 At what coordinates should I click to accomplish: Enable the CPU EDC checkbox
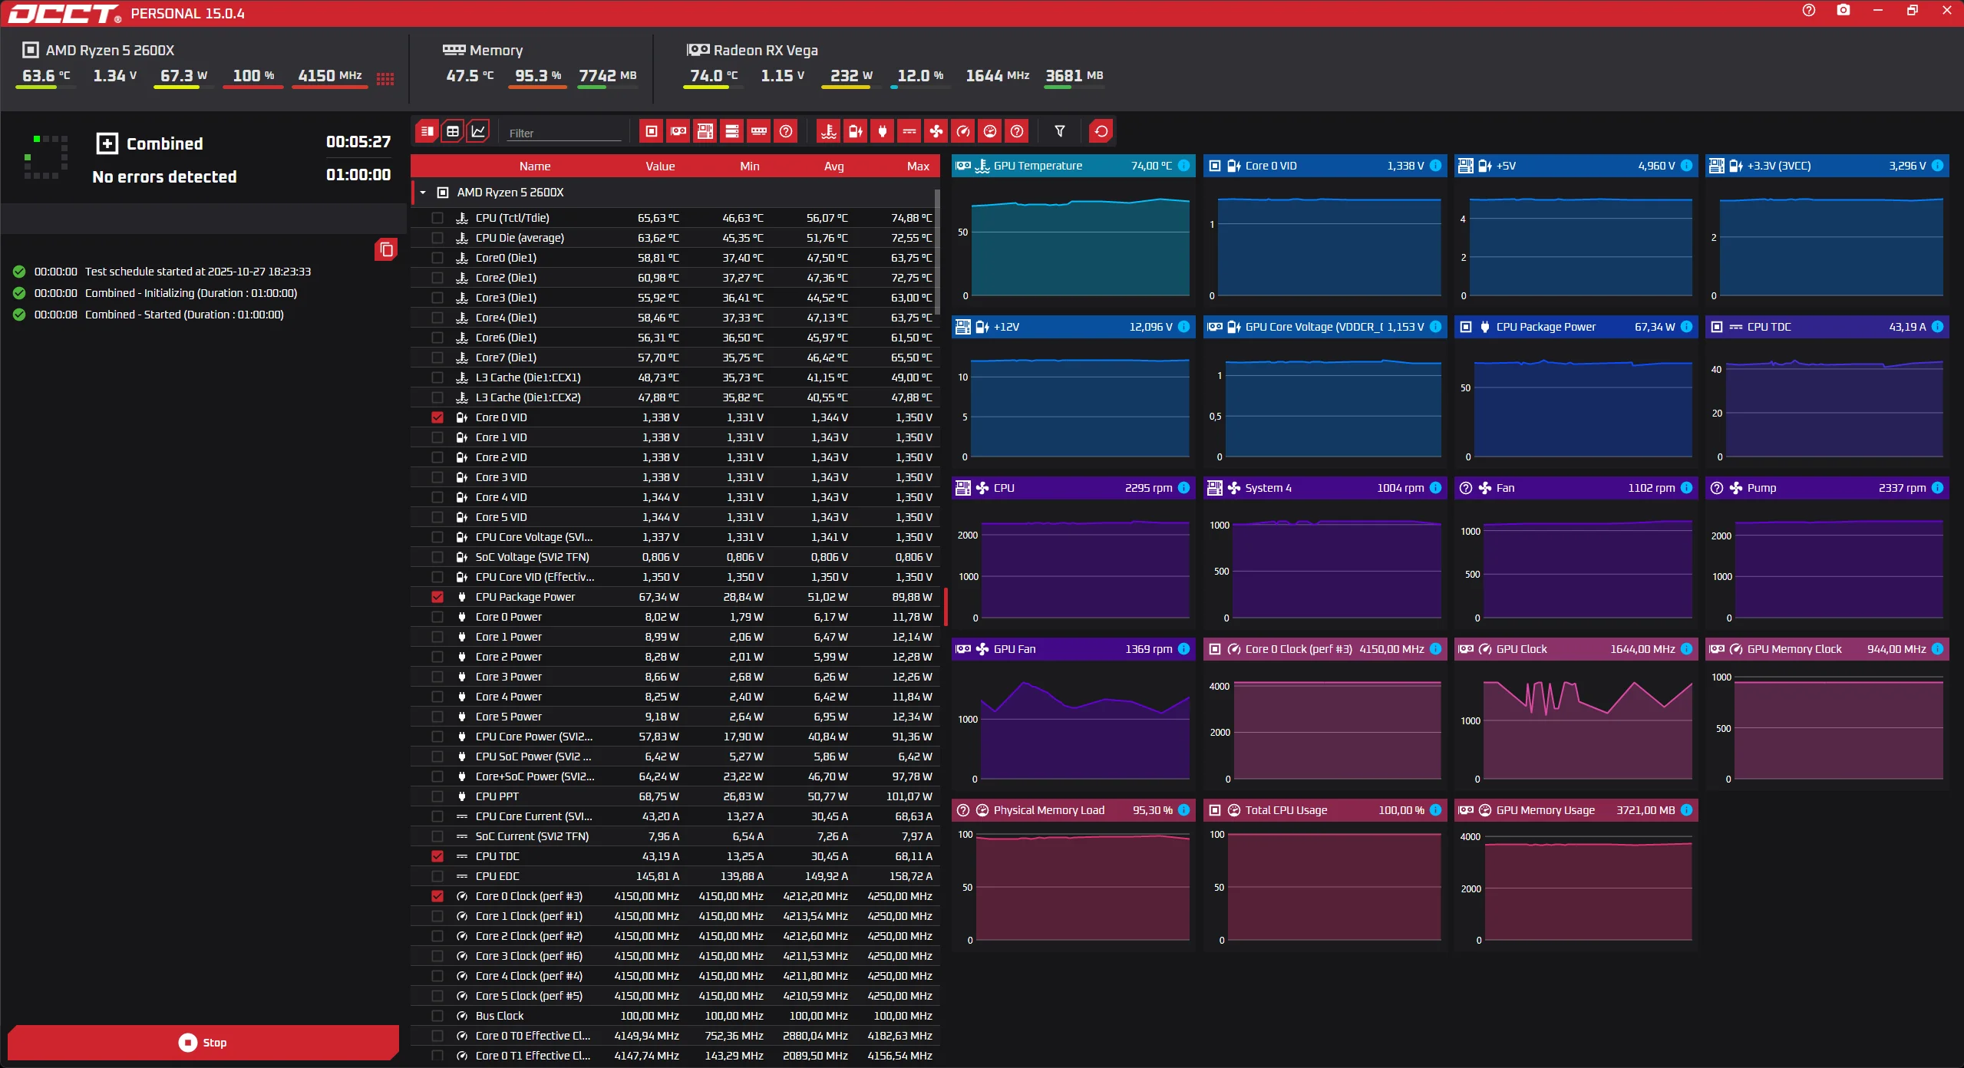437,876
